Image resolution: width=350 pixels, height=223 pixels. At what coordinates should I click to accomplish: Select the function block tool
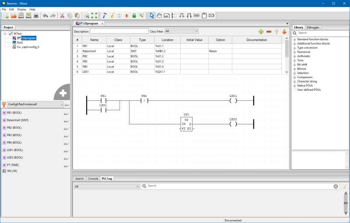[x=204, y=16]
